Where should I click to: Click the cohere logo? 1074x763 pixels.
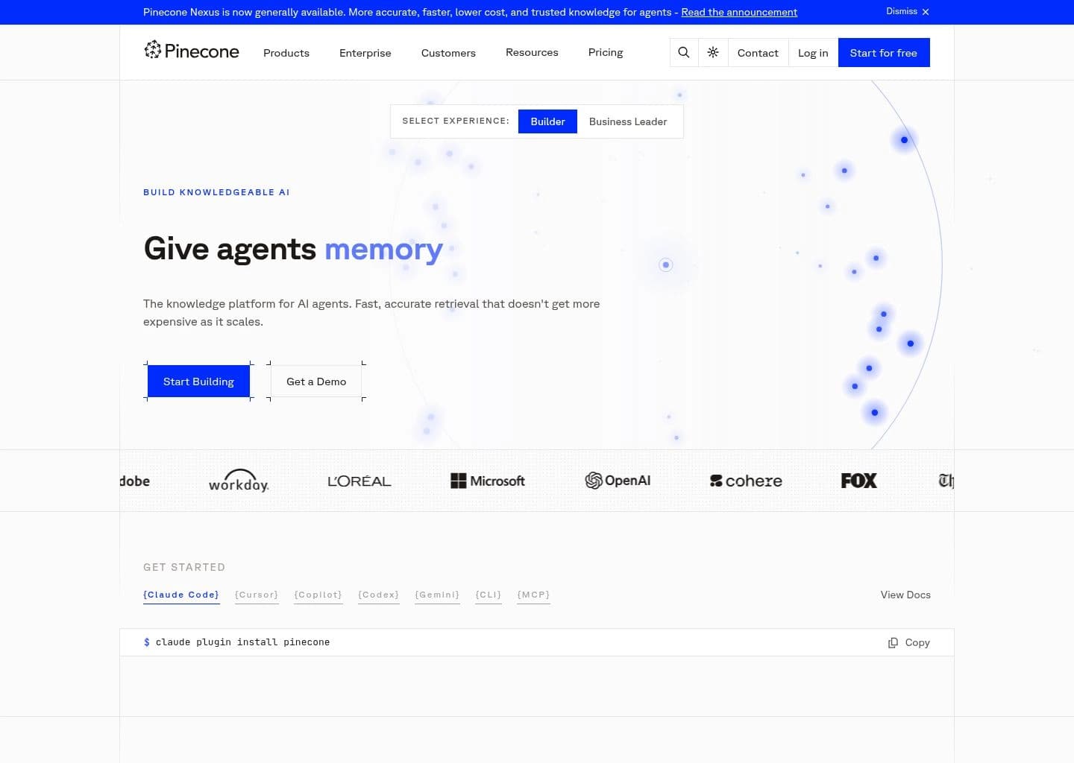click(x=746, y=481)
